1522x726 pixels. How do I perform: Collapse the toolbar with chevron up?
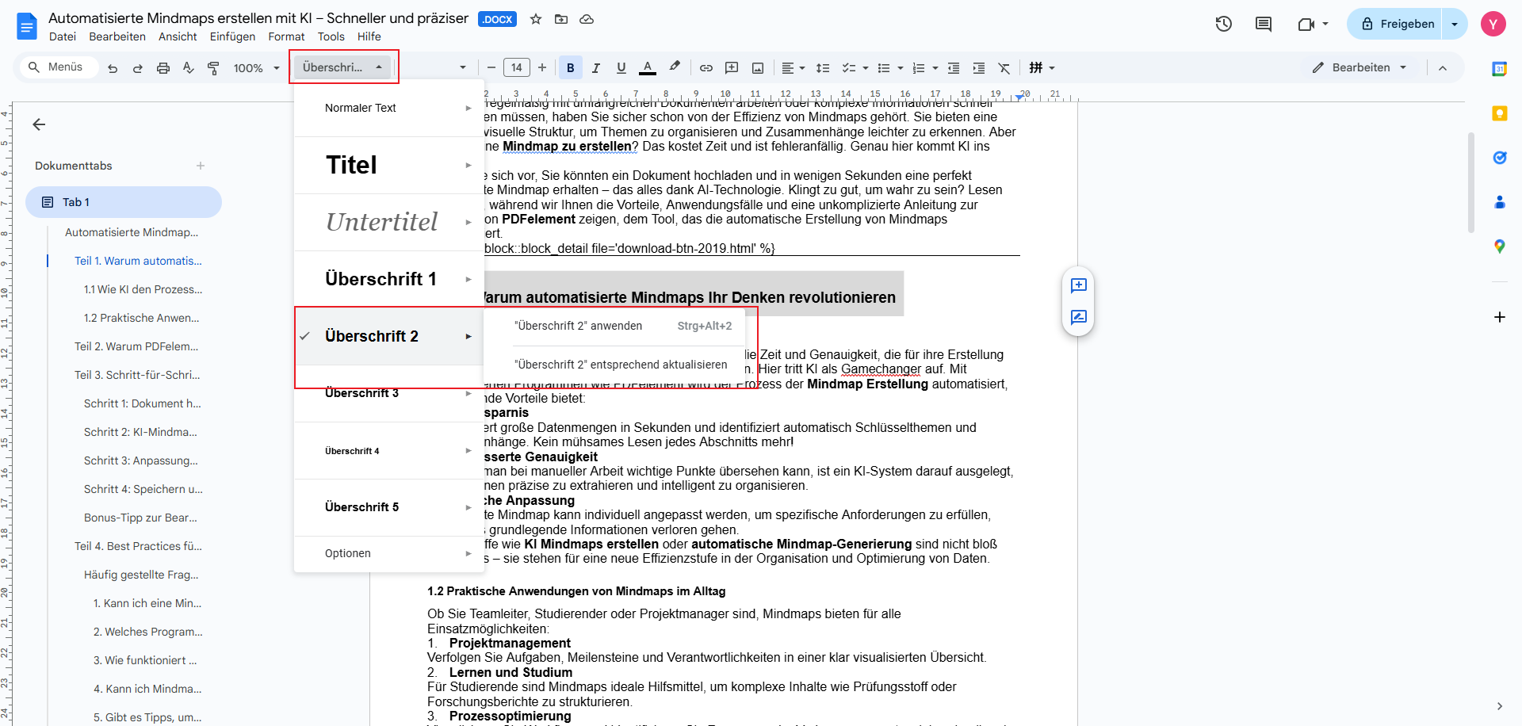pos(1443,68)
